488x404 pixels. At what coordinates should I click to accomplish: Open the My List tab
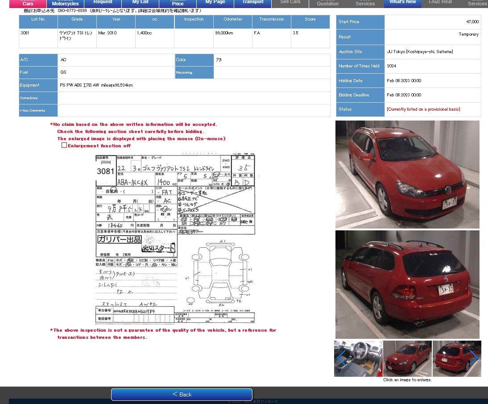140,3
